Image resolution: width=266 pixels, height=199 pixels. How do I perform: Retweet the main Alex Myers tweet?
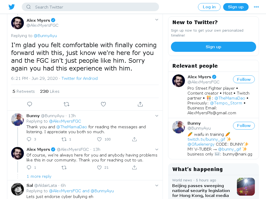(x=66, y=104)
